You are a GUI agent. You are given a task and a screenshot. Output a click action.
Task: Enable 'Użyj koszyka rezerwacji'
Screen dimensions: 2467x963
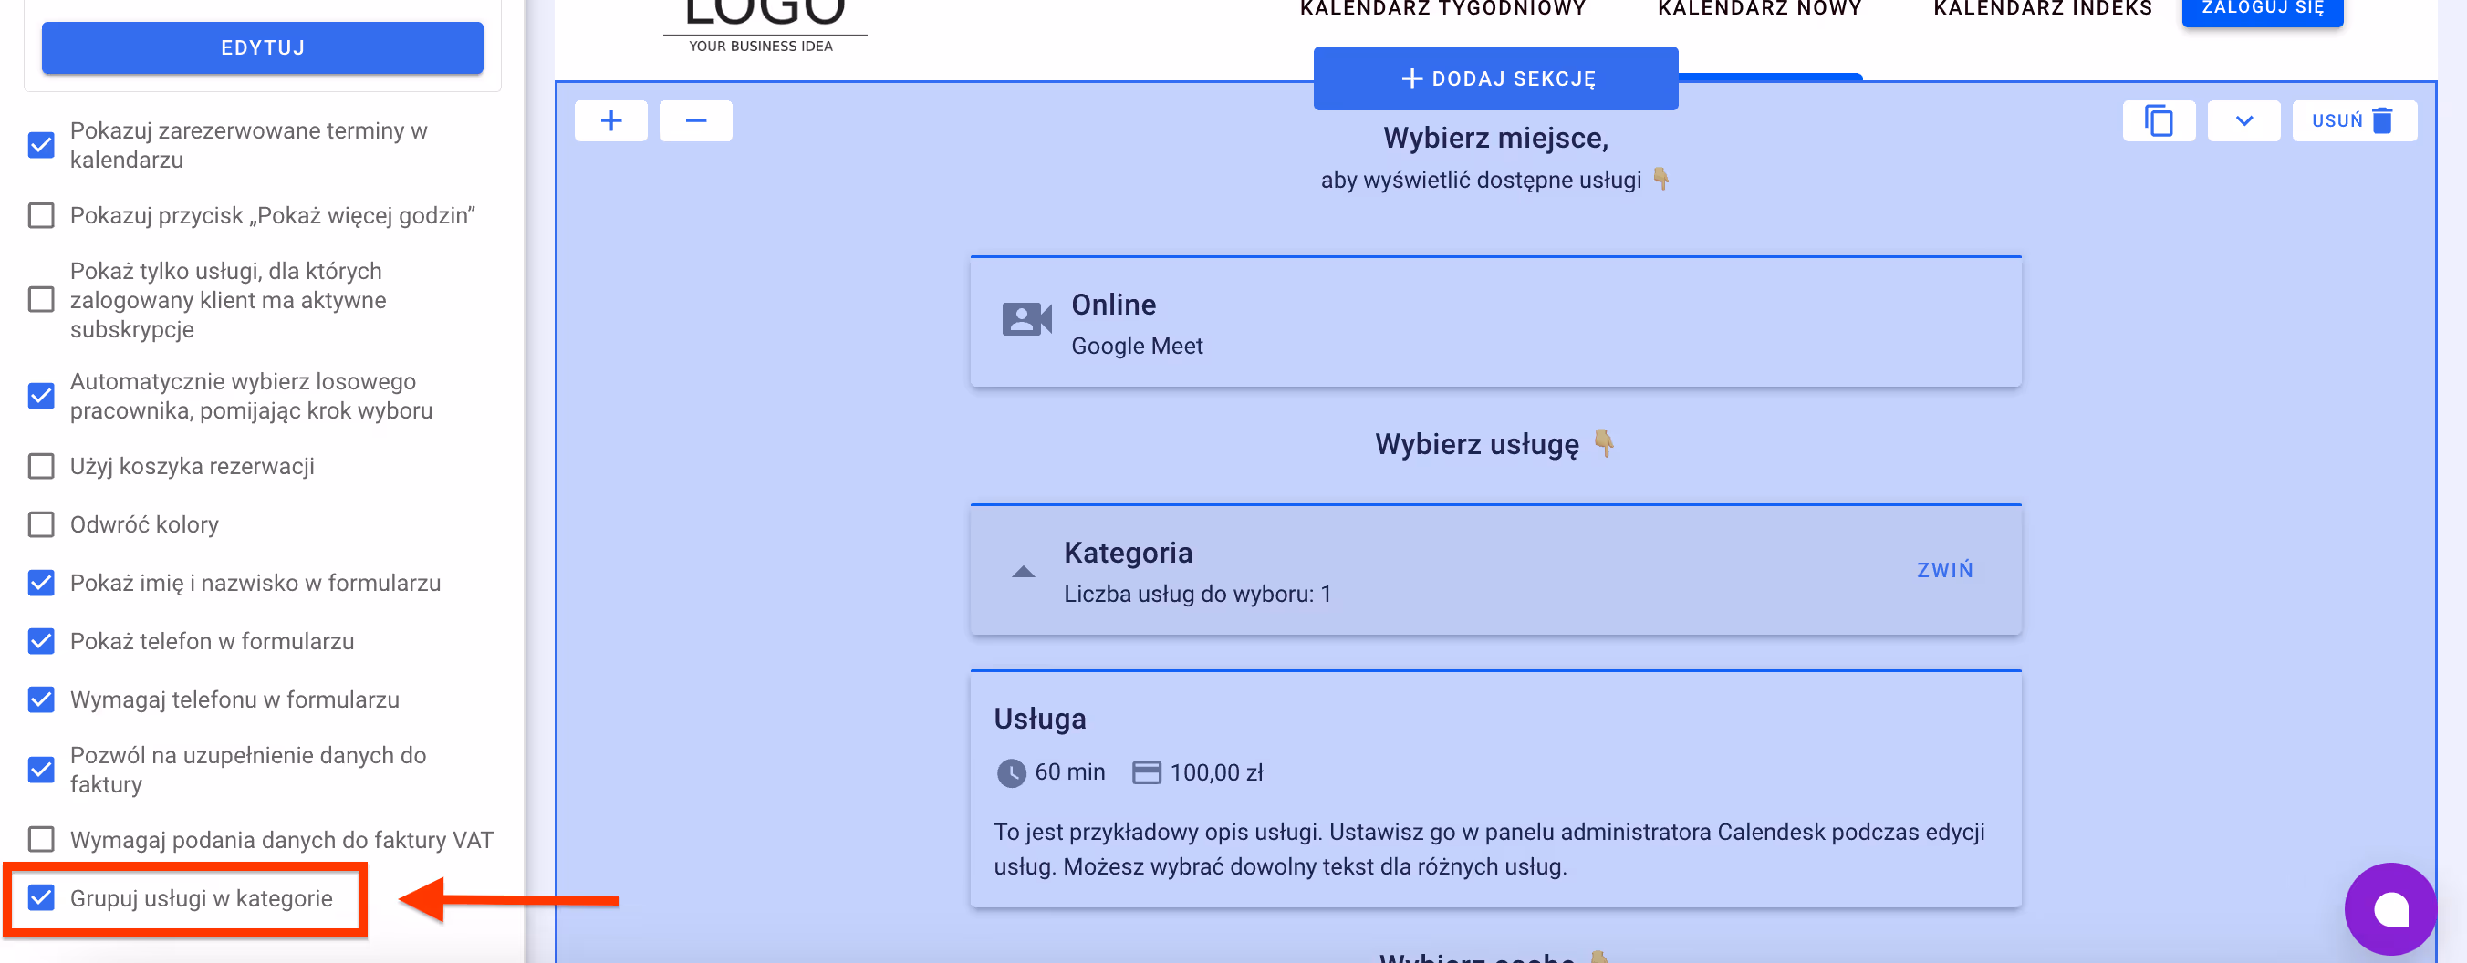[41, 466]
